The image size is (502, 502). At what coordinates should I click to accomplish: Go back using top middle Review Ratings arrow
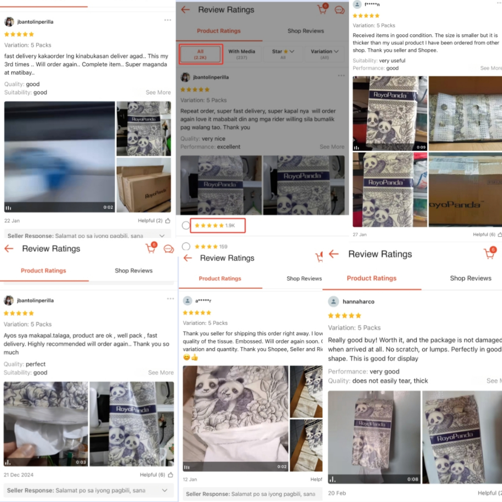click(x=185, y=10)
